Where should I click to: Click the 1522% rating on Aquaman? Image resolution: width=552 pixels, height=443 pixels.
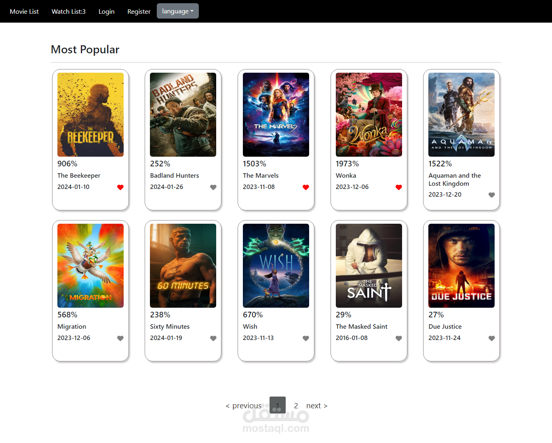pyautogui.click(x=440, y=164)
